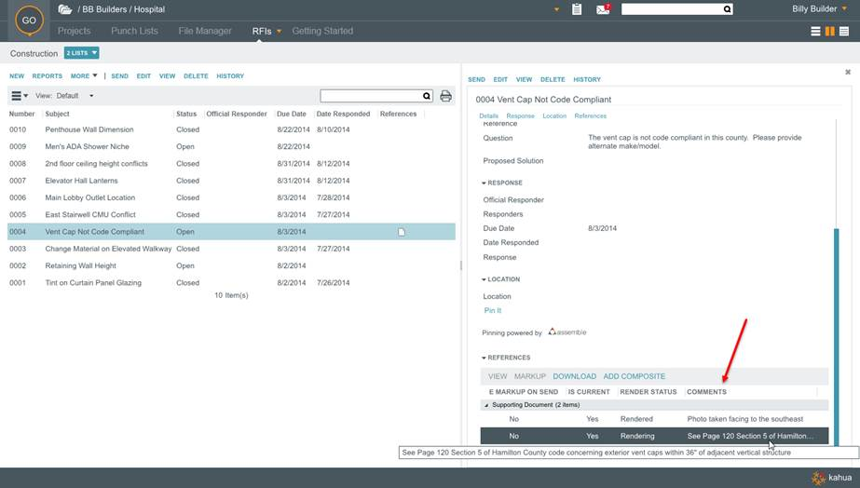Expand the Billy Builder user menu
The image size is (860, 488).
pos(844,9)
